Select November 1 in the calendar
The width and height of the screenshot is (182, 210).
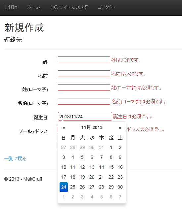coord(111,147)
